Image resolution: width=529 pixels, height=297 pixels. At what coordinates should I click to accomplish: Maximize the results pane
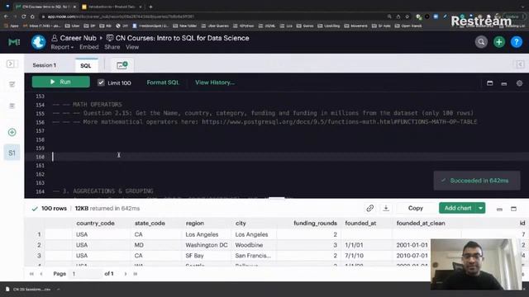513,209
